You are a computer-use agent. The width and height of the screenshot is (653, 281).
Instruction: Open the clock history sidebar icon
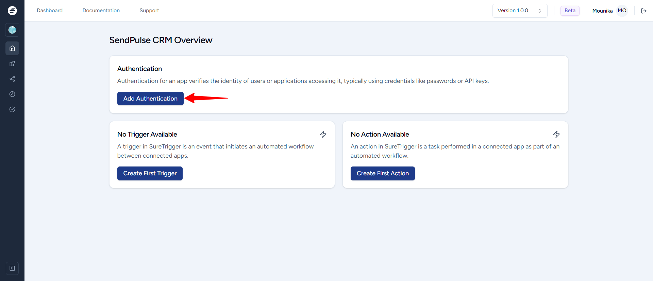tap(12, 94)
